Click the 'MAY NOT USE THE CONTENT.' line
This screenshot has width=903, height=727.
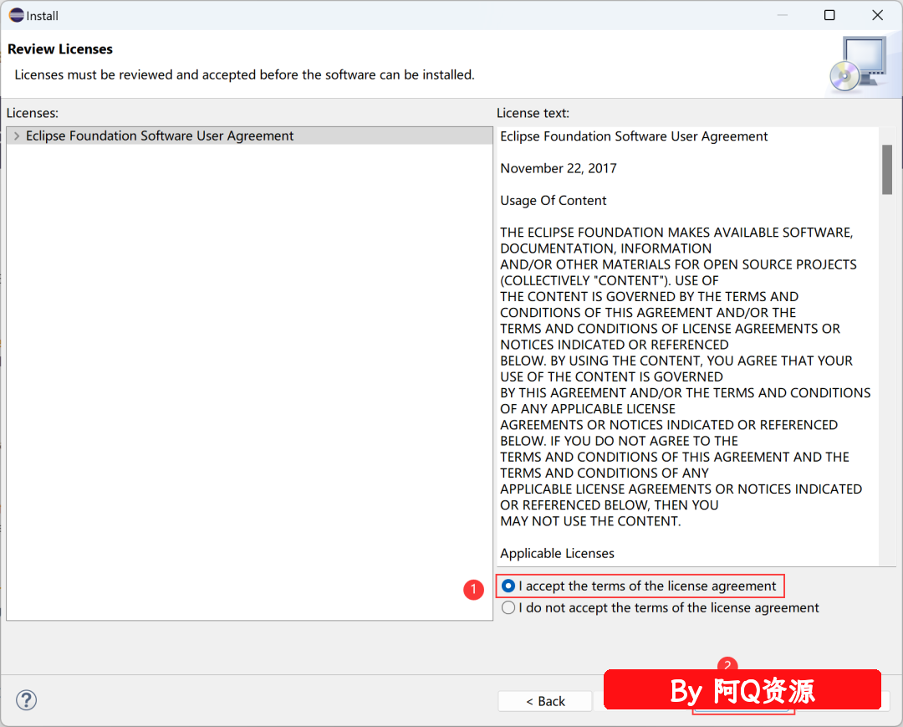coord(590,521)
